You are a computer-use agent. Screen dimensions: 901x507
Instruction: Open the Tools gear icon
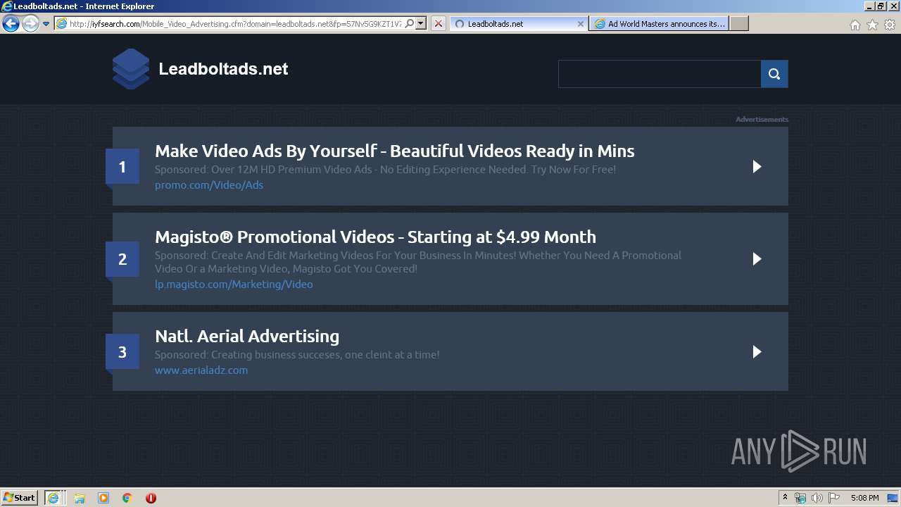[x=890, y=25]
